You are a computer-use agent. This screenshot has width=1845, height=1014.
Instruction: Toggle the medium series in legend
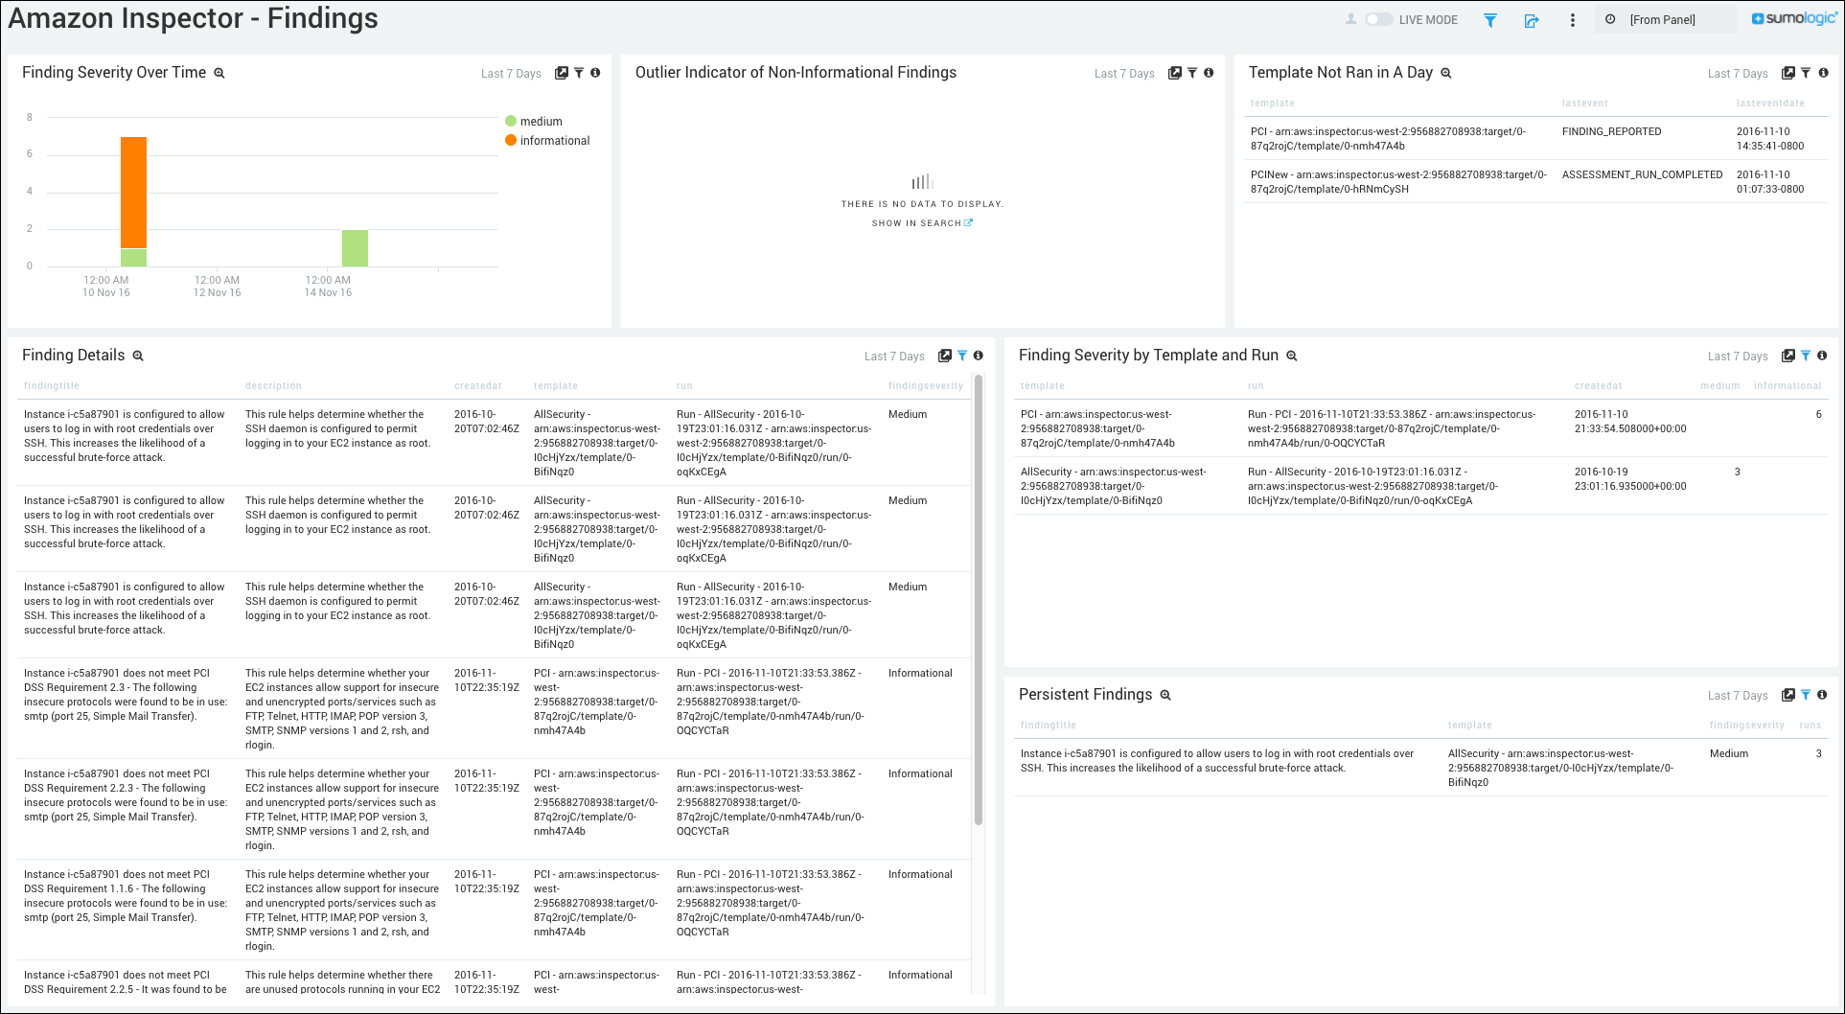tap(541, 121)
